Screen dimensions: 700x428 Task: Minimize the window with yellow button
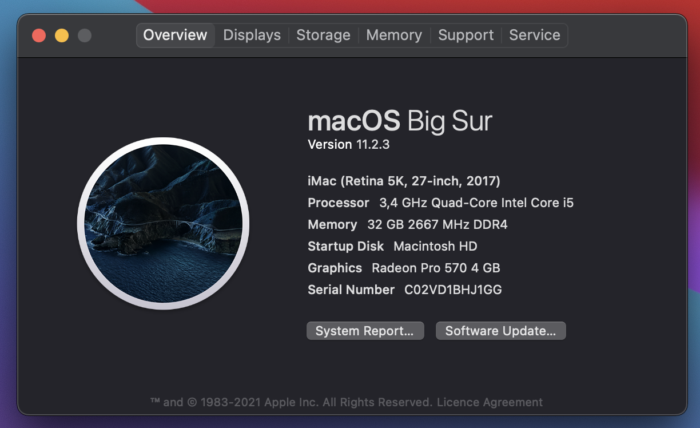62,35
